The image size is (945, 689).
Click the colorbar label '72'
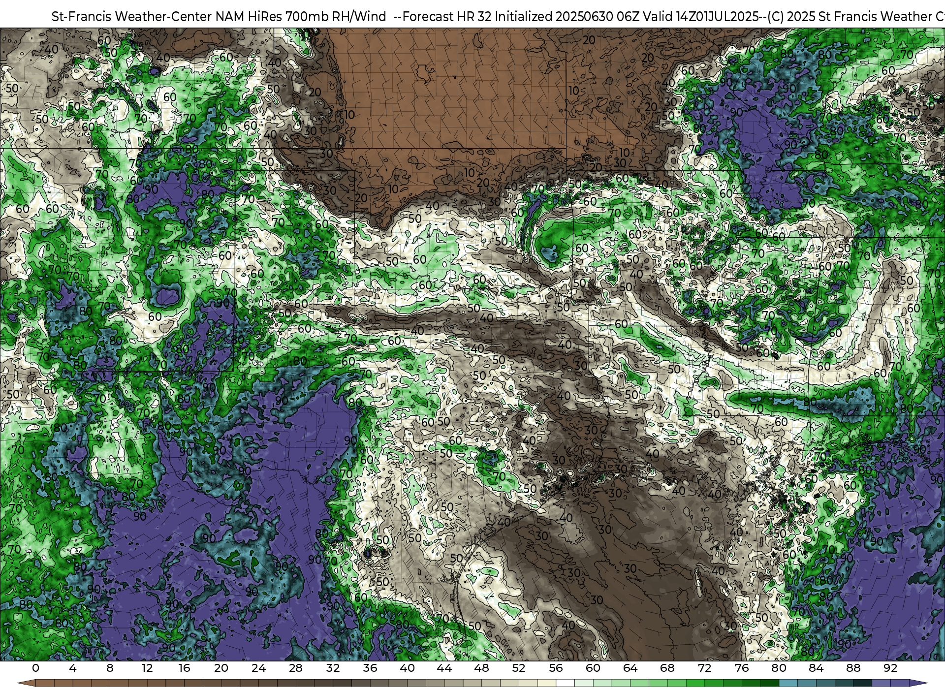click(x=705, y=668)
